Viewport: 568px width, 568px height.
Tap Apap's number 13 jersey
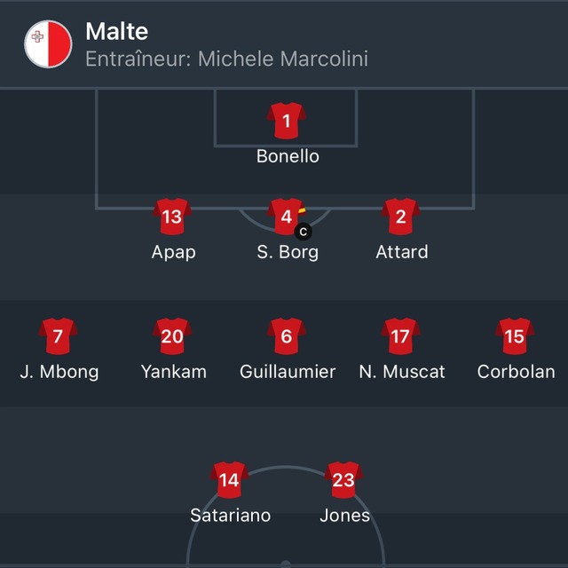172,217
